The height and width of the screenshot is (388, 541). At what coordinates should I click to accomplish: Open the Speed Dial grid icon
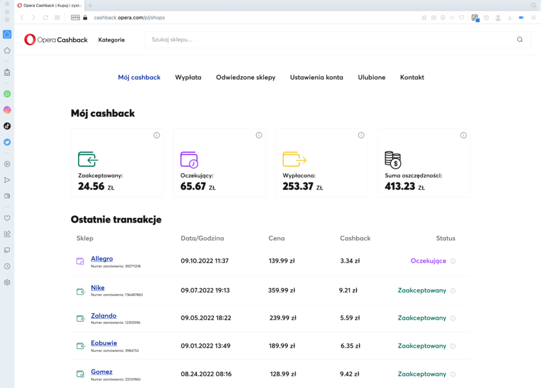coord(57,18)
